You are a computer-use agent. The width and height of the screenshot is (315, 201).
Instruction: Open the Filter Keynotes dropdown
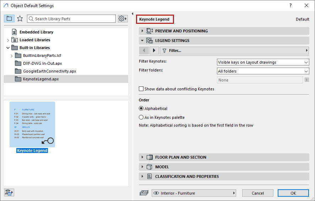click(x=263, y=62)
